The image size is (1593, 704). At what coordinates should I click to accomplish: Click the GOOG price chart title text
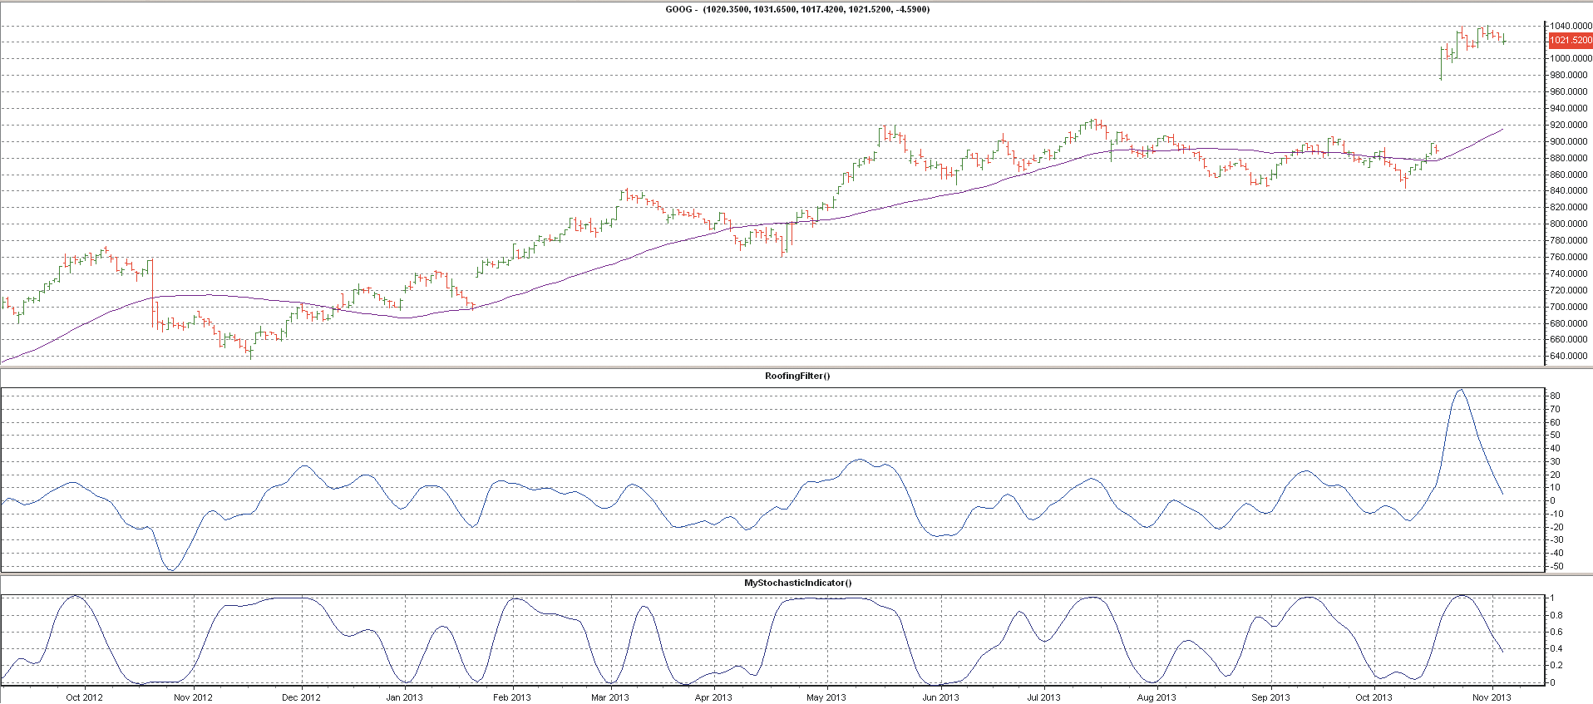[x=797, y=9]
